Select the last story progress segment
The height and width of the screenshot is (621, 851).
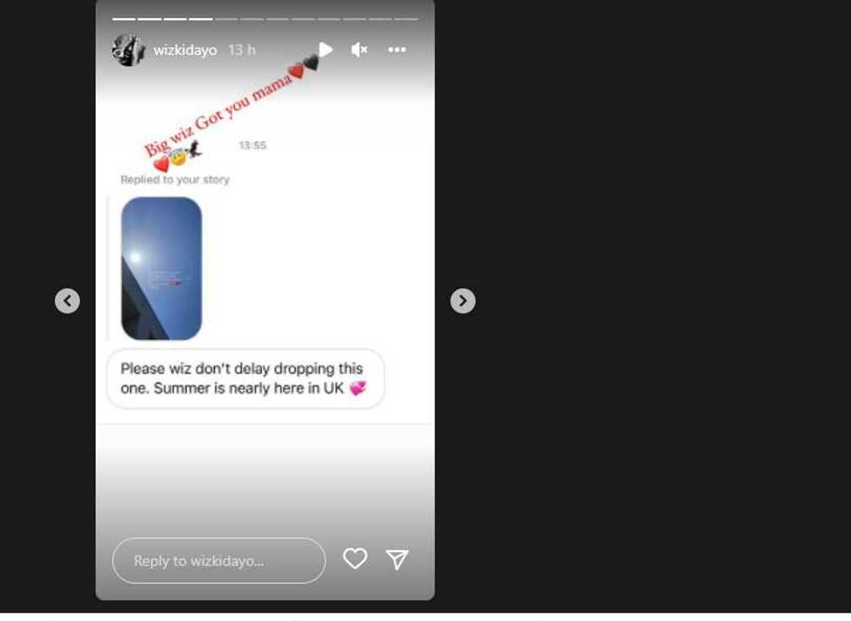[x=406, y=19]
